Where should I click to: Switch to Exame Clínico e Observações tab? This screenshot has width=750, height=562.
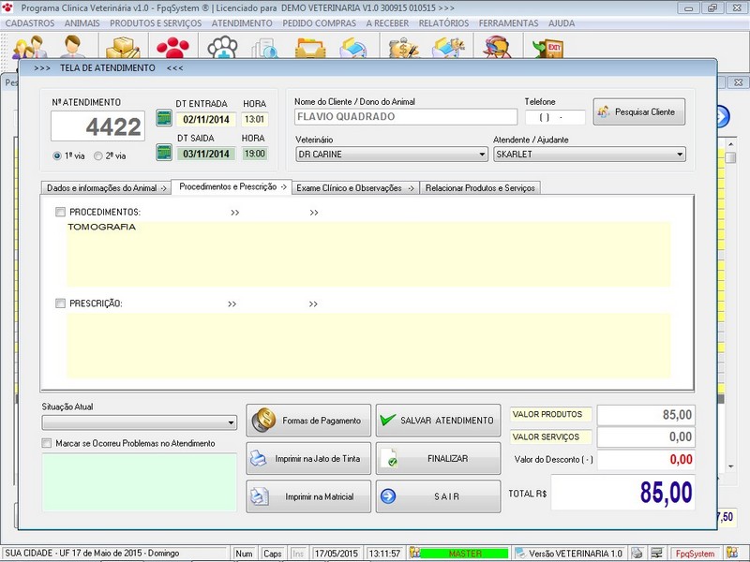point(354,187)
